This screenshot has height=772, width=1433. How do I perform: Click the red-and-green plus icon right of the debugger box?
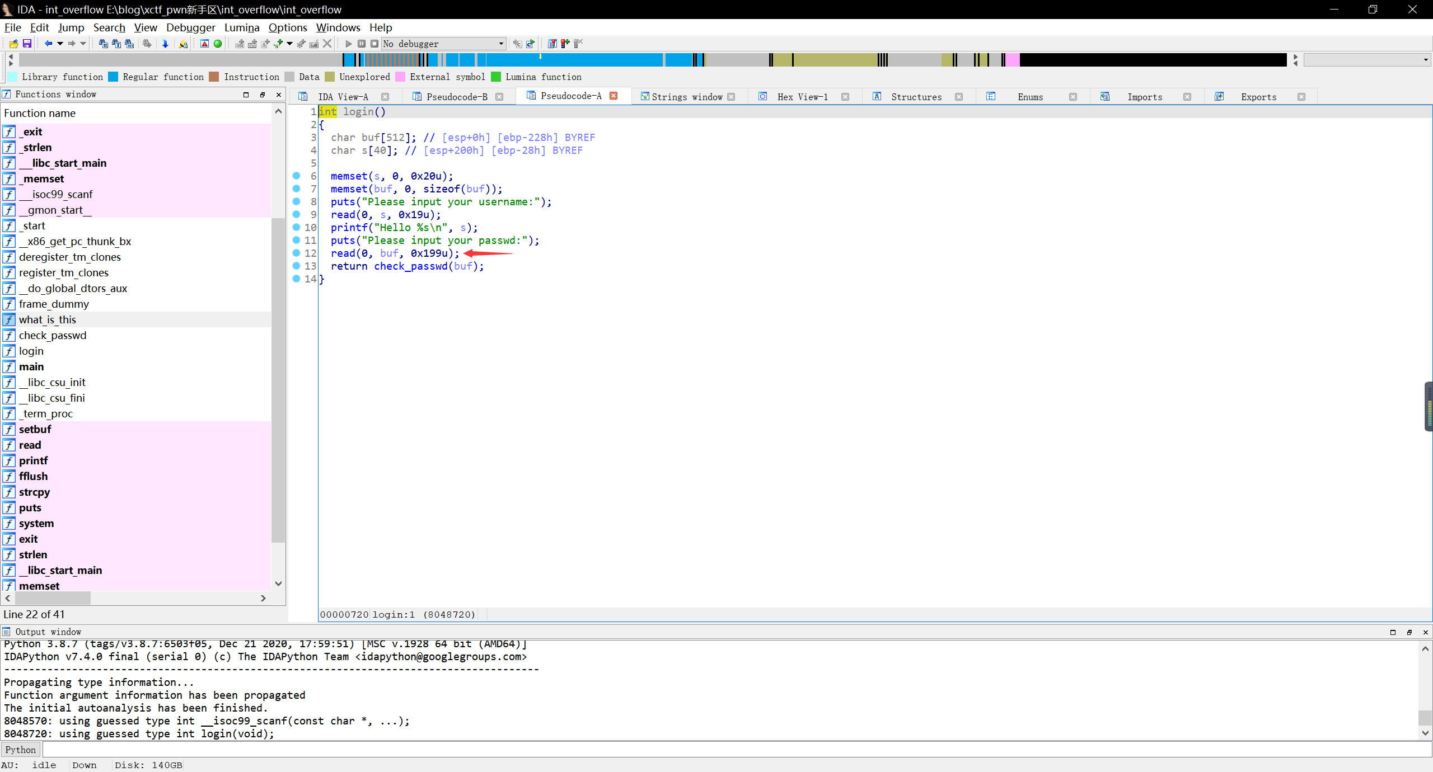[x=565, y=44]
